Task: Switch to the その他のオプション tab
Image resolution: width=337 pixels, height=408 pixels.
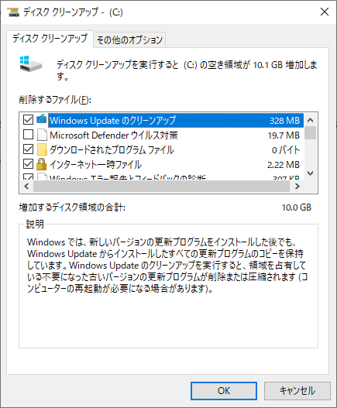Action: click(x=129, y=40)
